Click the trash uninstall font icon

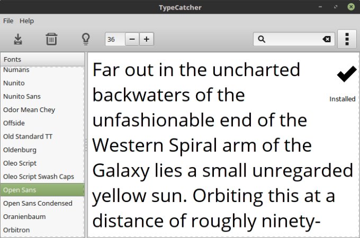tap(51, 39)
